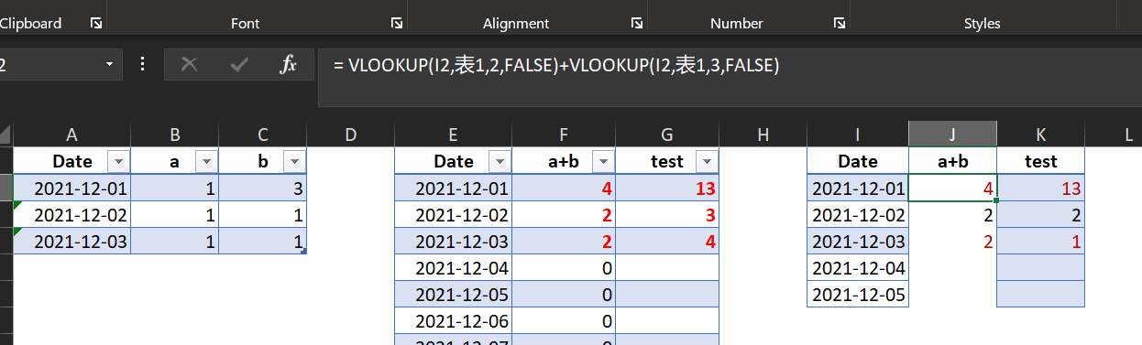Open the Font settings dialog launcher
Viewport: 1142px width, 345px height.
point(397,23)
